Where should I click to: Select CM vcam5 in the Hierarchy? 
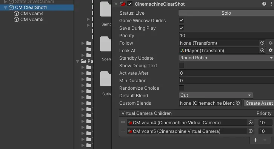[x=32, y=20]
